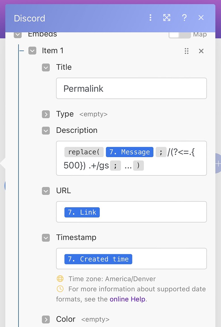The height and width of the screenshot is (327, 221).
Task: Expand the Type field
Action: pyautogui.click(x=46, y=114)
